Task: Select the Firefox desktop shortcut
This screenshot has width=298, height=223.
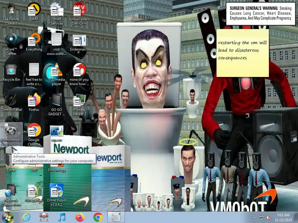Action: pos(34,102)
